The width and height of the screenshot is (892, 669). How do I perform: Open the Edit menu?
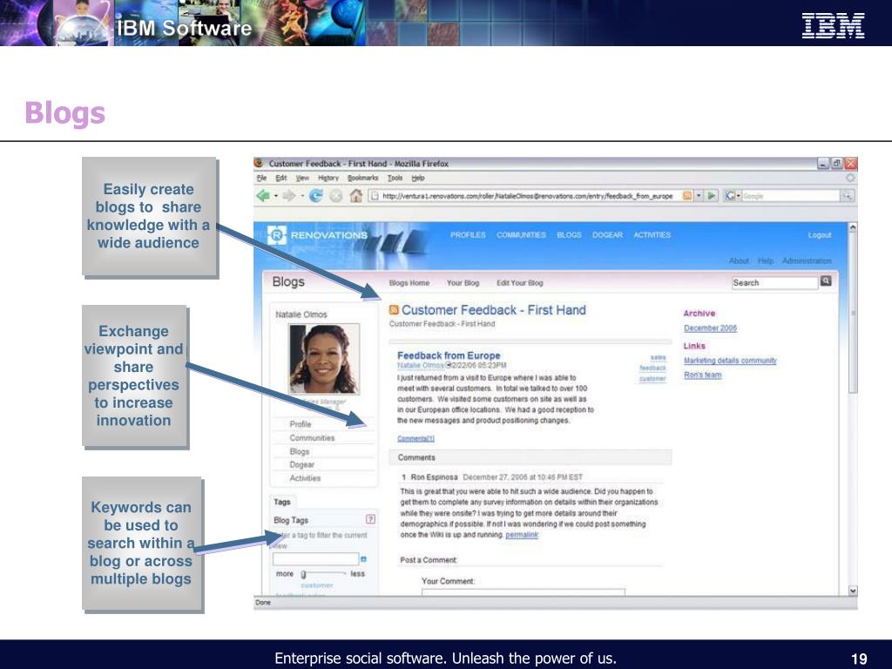281,178
